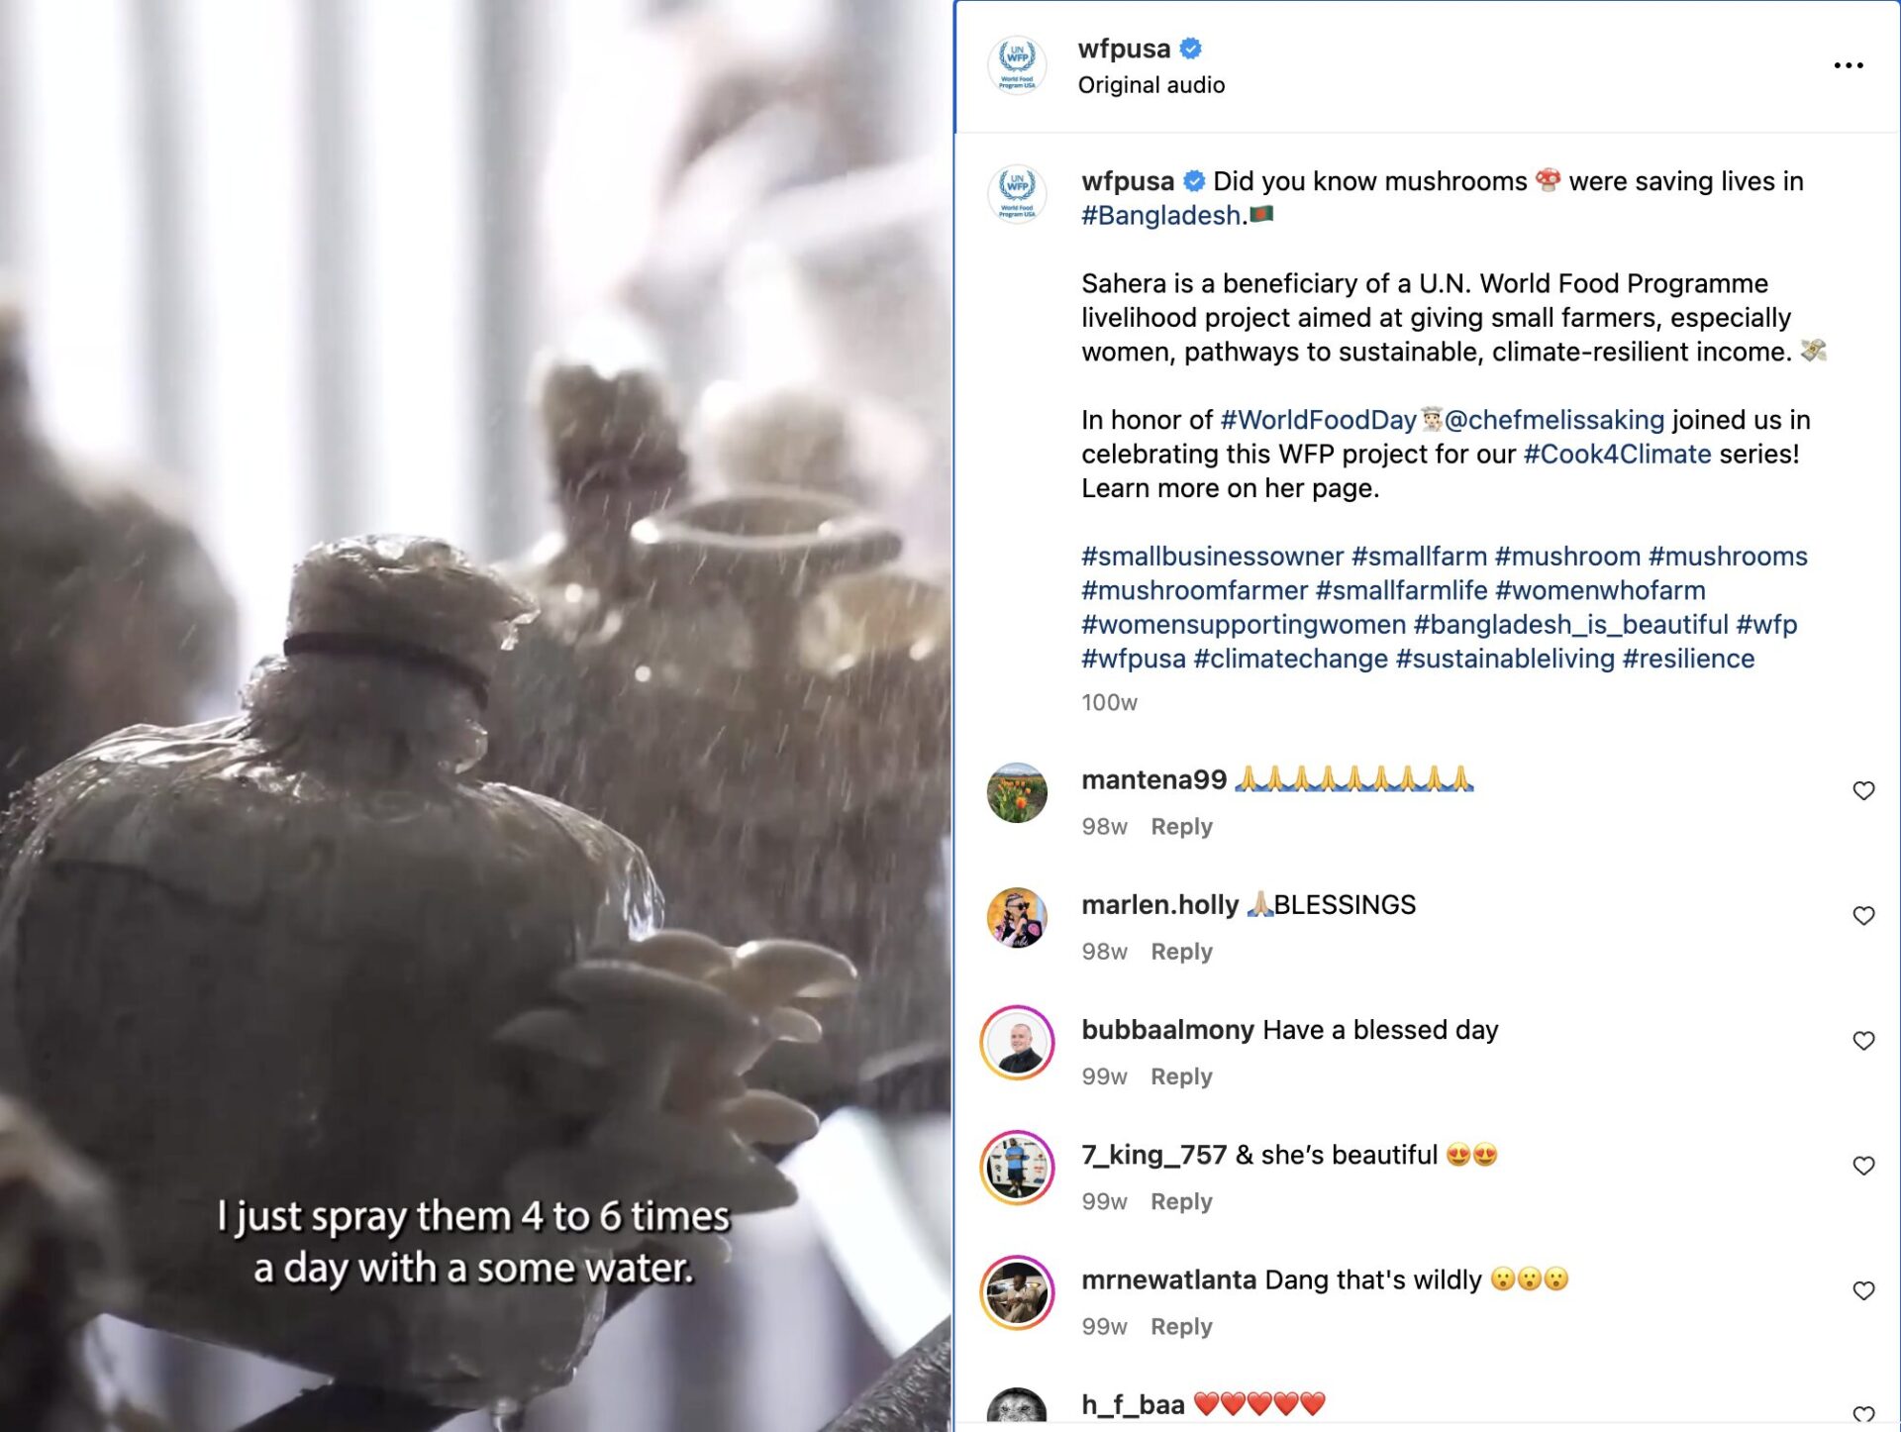Image resolution: width=1901 pixels, height=1432 pixels.
Task: Reply to mrnewatlanta's comment
Action: pyautogui.click(x=1181, y=1326)
